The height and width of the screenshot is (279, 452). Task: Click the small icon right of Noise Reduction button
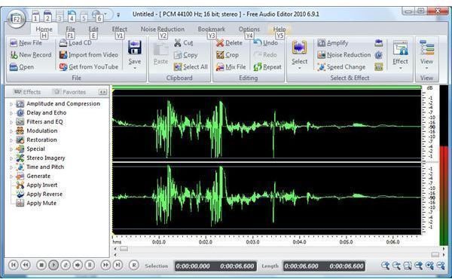378,55
